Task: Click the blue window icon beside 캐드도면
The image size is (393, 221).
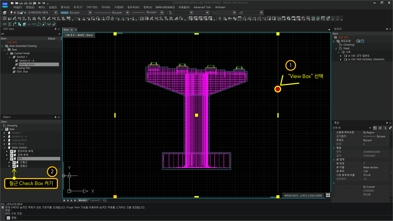Action: [362, 41]
